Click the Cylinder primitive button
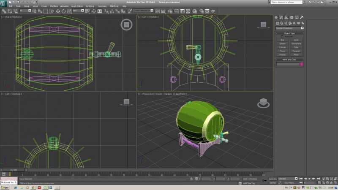338x190 pixels. (x=282, y=47)
